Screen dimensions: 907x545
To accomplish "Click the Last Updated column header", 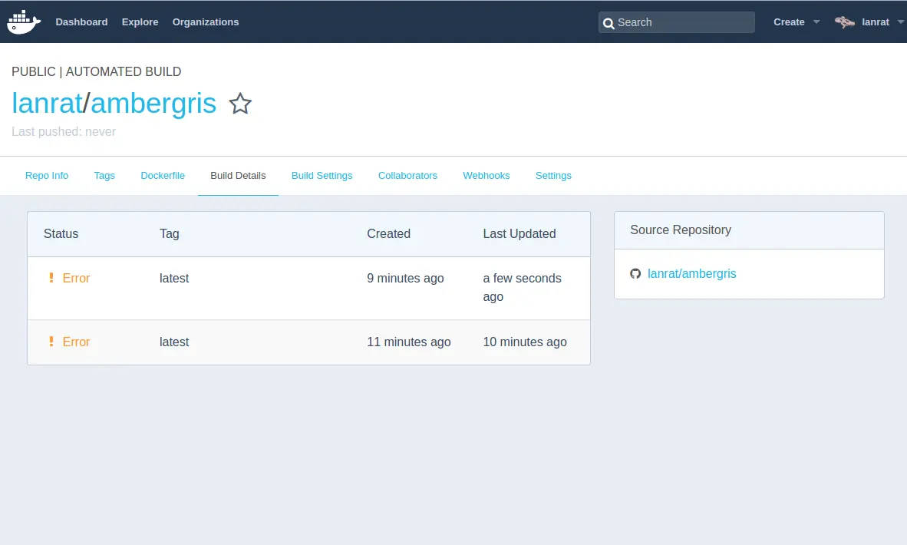I will 519,234.
